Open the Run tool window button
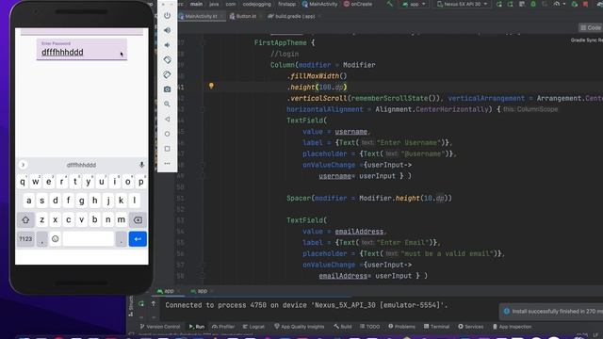The height and width of the screenshot is (339, 603). coord(197,327)
